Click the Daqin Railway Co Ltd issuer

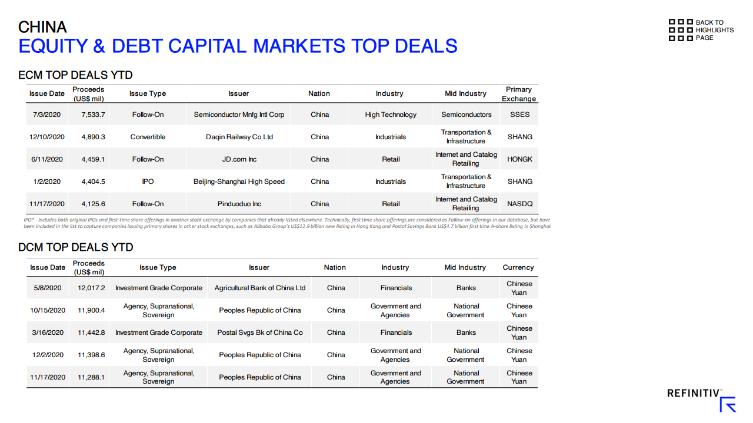pyautogui.click(x=239, y=137)
